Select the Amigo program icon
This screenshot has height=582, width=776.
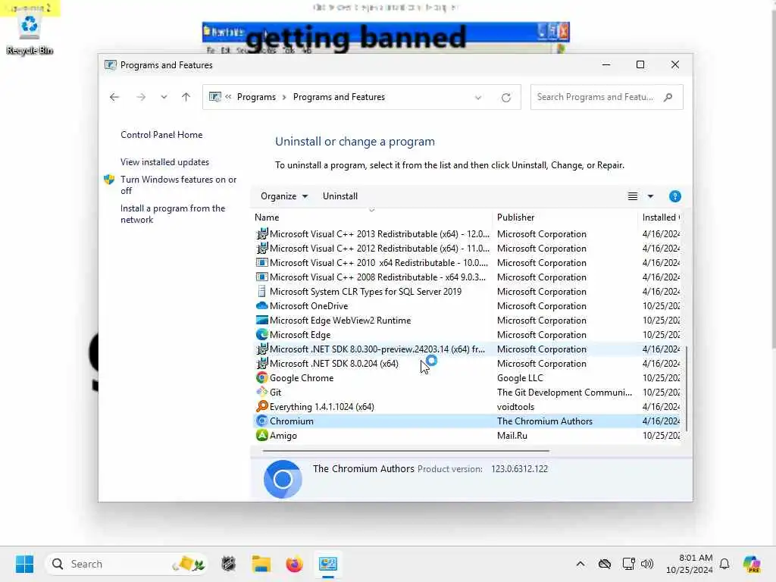click(261, 436)
